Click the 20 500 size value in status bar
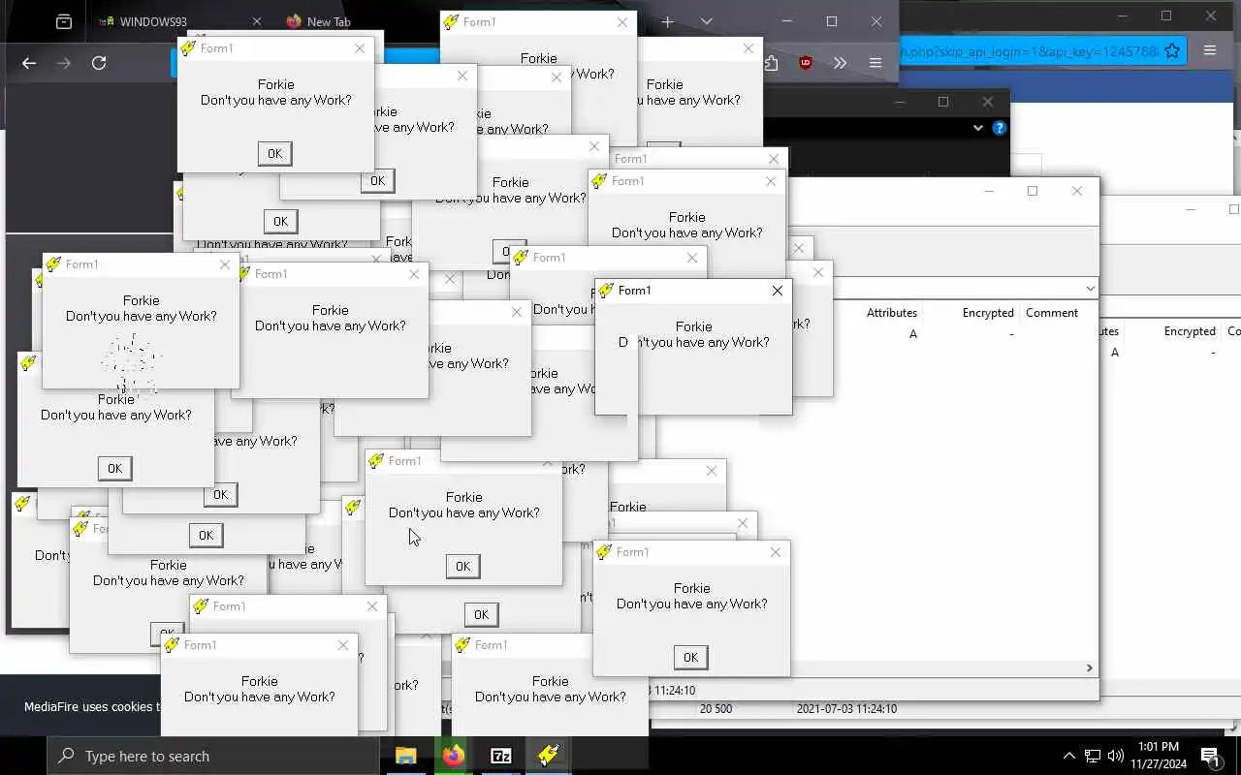This screenshot has width=1241, height=775. click(x=716, y=709)
